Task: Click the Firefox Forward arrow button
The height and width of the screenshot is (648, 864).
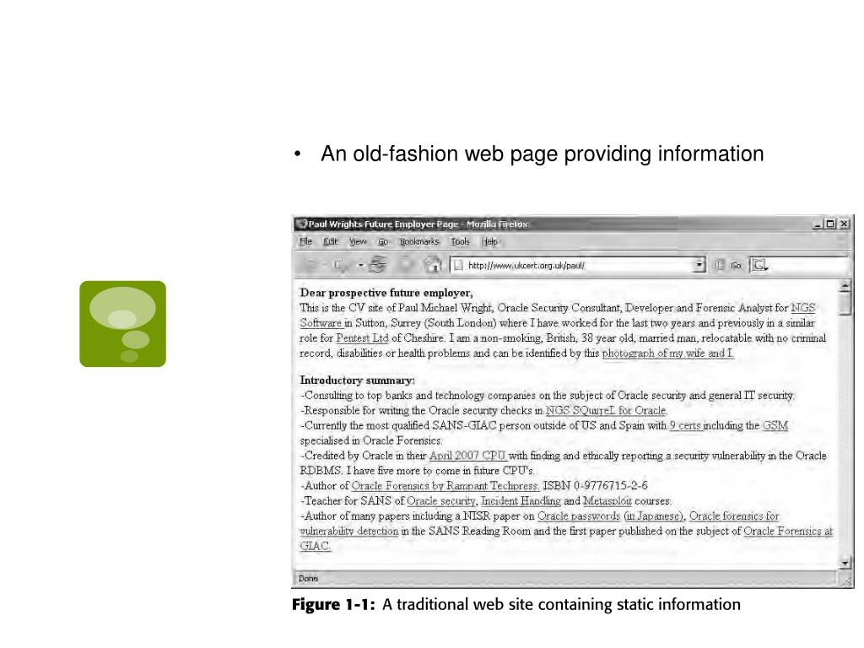Action: tap(341, 265)
